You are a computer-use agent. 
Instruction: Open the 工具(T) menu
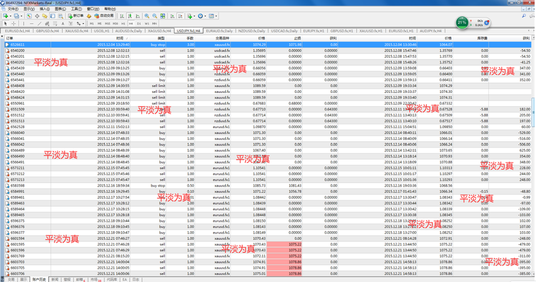click(76, 9)
